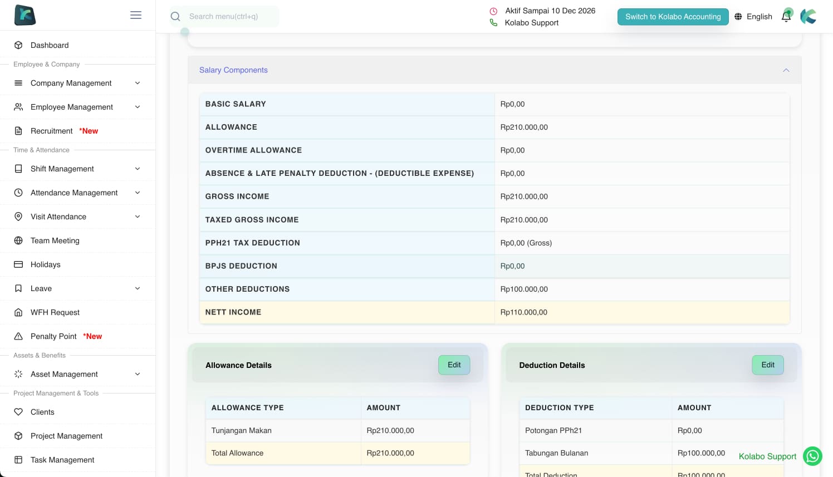Click the Holidays card icon
This screenshot has width=833, height=477.
[x=18, y=264]
